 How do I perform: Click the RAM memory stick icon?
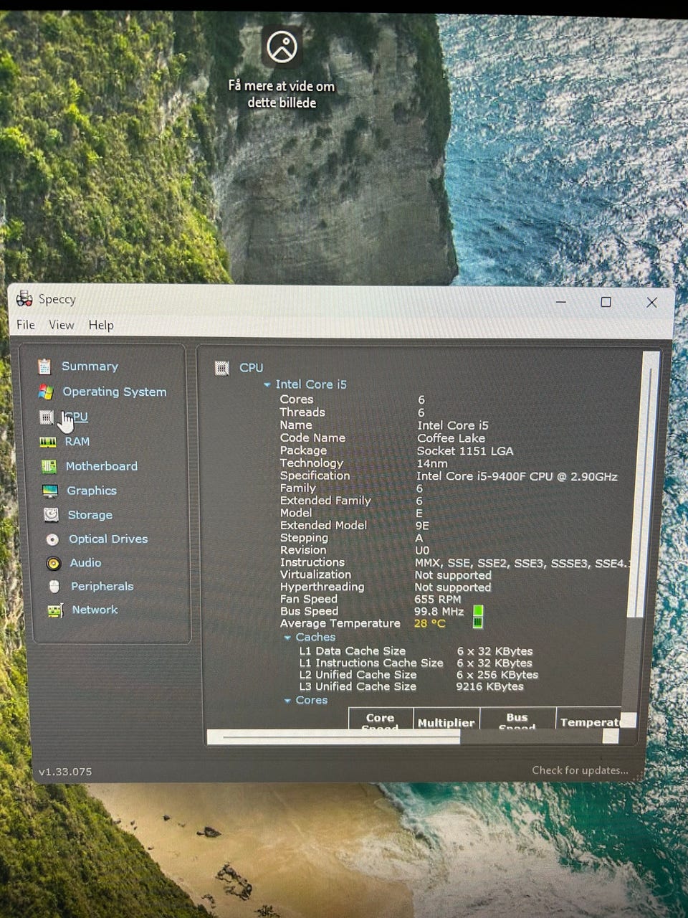(48, 442)
